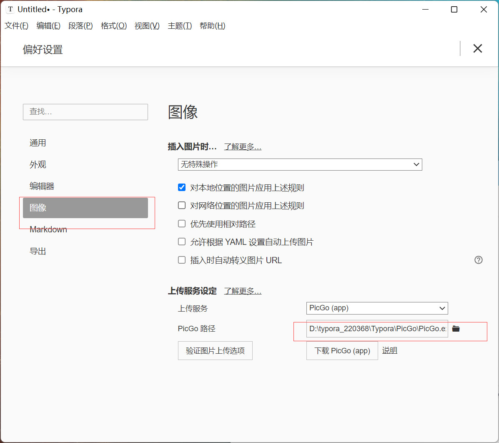Click the PicGo 路径 label
This screenshot has width=499, height=443.
(196, 329)
